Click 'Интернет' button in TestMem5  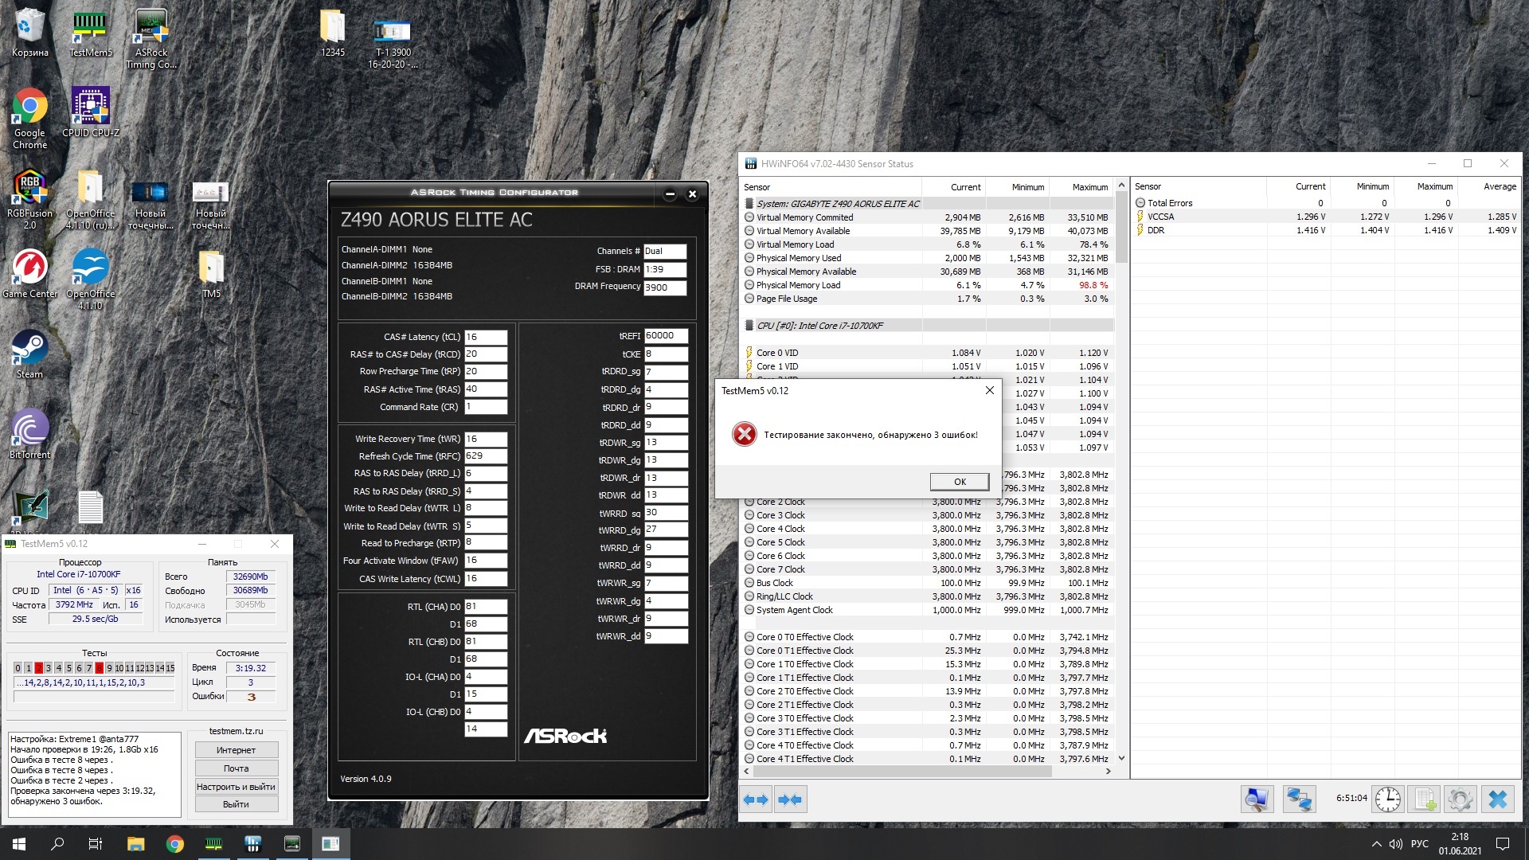click(236, 750)
